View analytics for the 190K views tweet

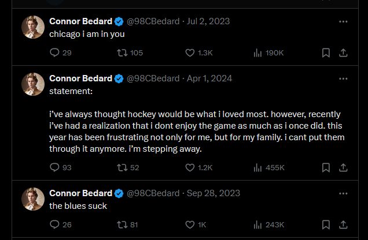[x=258, y=53]
